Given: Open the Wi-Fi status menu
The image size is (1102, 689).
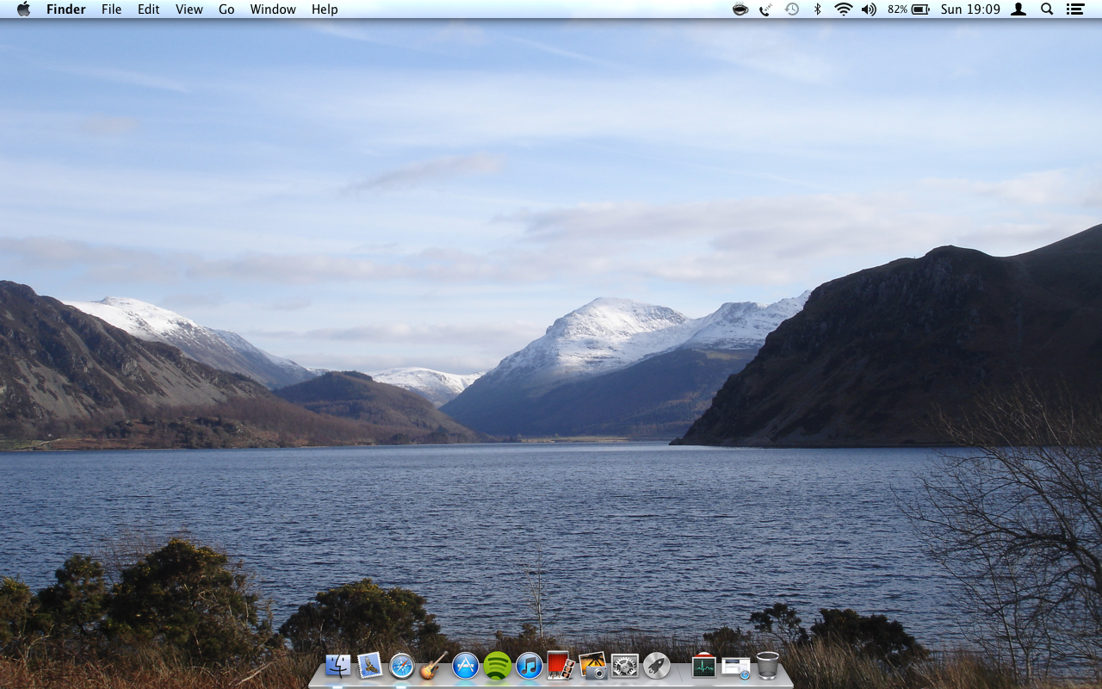Looking at the screenshot, I should coord(844,9).
